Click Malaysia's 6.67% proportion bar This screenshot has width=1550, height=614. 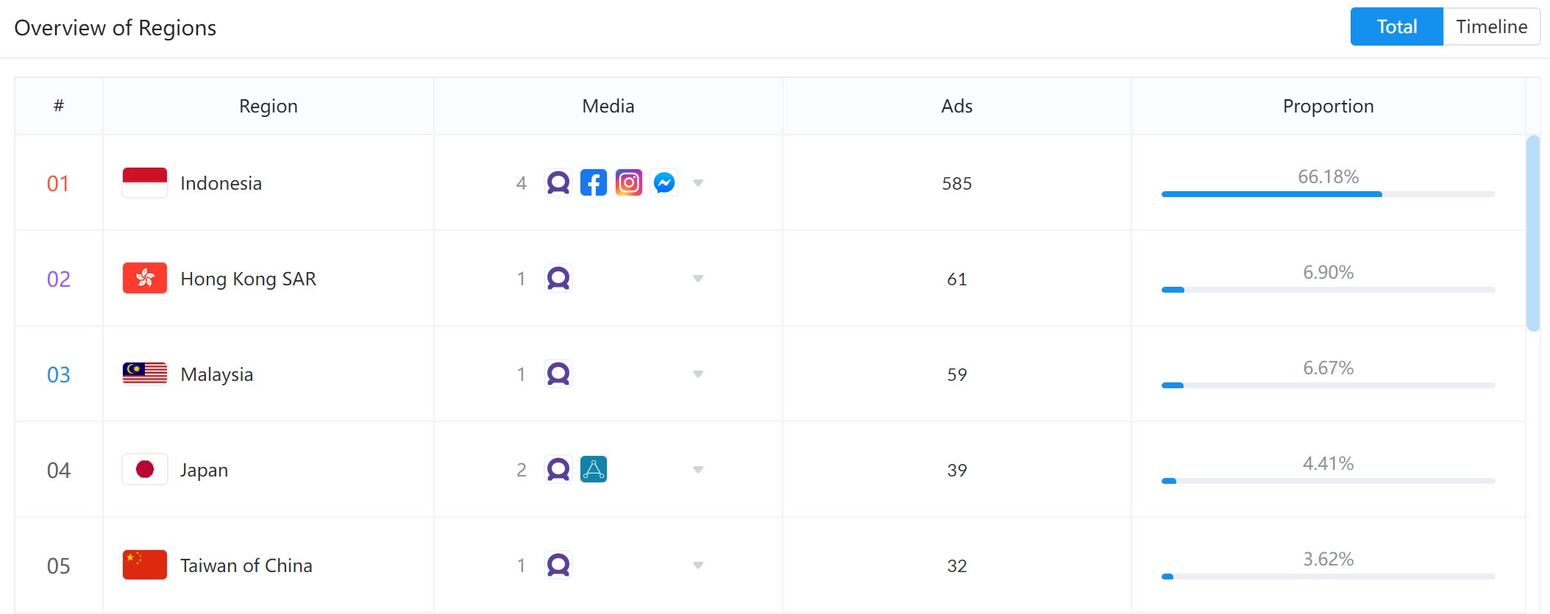[1329, 385]
